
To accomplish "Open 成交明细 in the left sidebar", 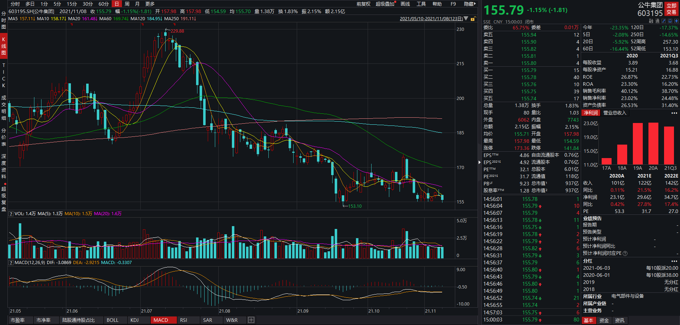I will click(4, 107).
